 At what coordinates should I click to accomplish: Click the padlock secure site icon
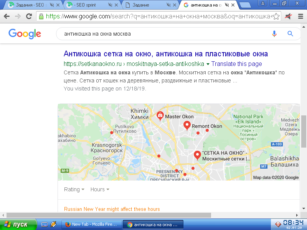point(41,16)
